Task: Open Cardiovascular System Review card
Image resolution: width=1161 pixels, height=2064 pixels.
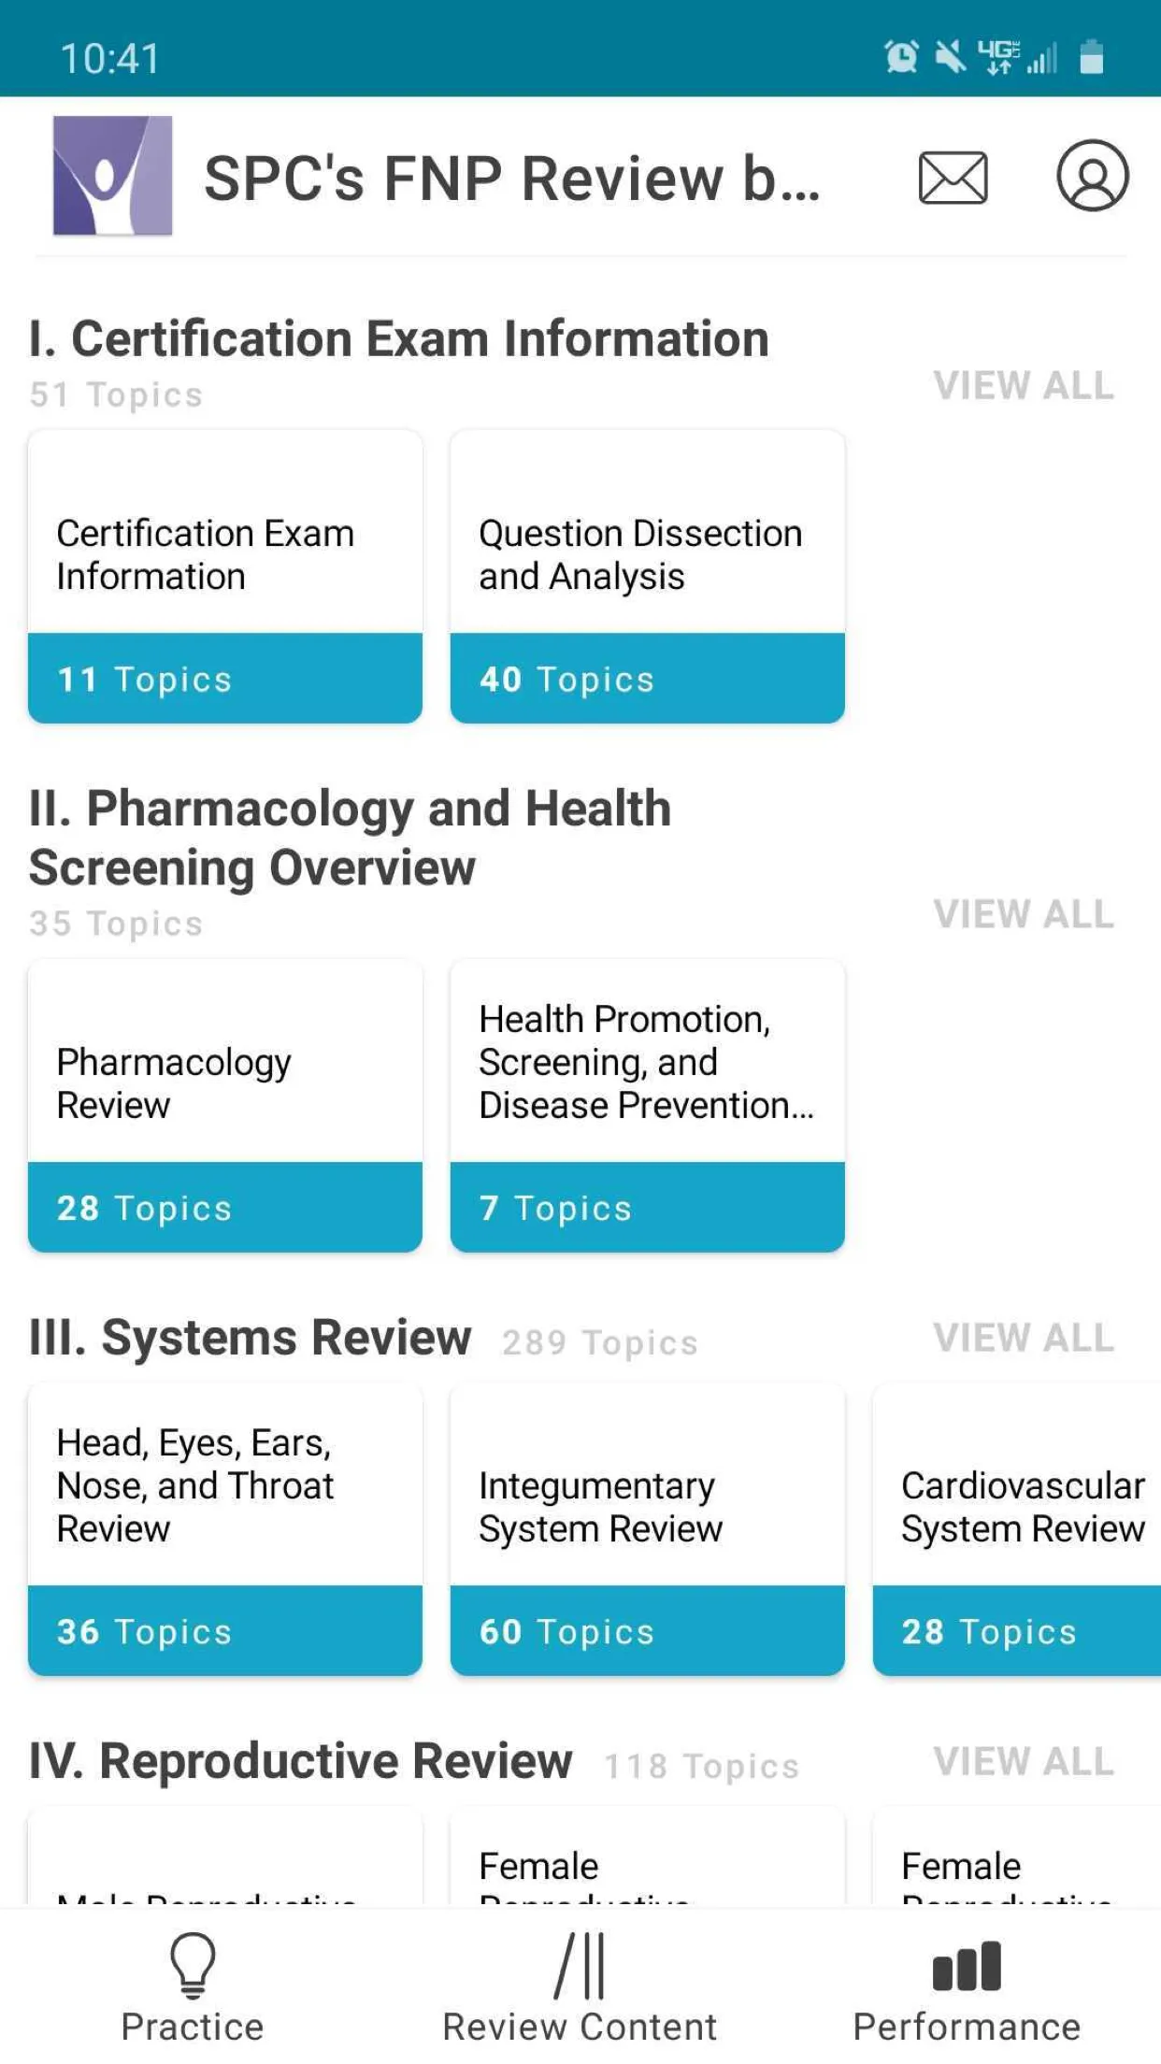Action: click(1019, 1529)
